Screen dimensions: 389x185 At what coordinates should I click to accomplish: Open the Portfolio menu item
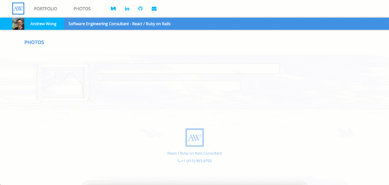(46, 9)
